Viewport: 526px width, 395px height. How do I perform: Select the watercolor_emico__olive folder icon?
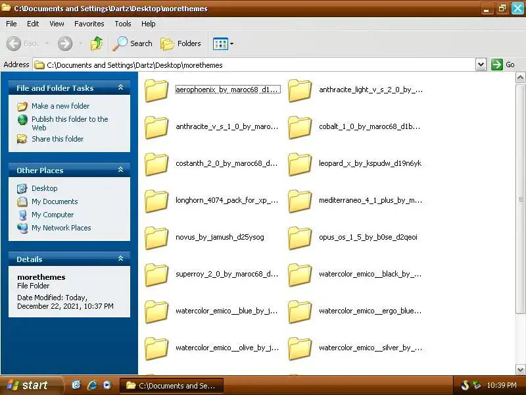(x=156, y=349)
